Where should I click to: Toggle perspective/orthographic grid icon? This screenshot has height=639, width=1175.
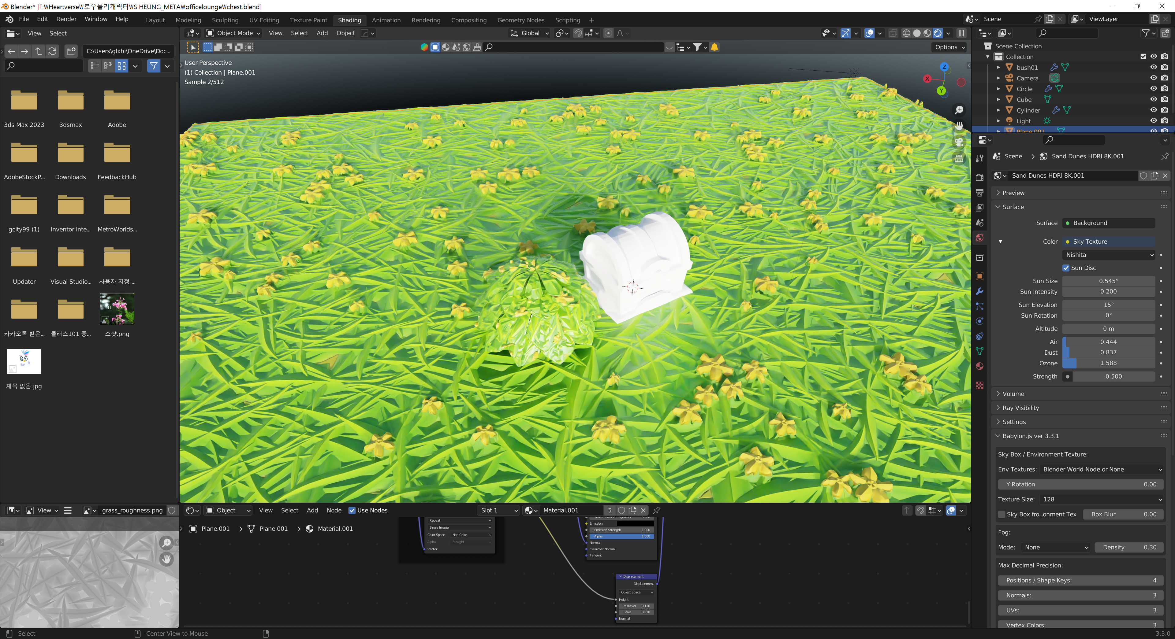pos(959,159)
